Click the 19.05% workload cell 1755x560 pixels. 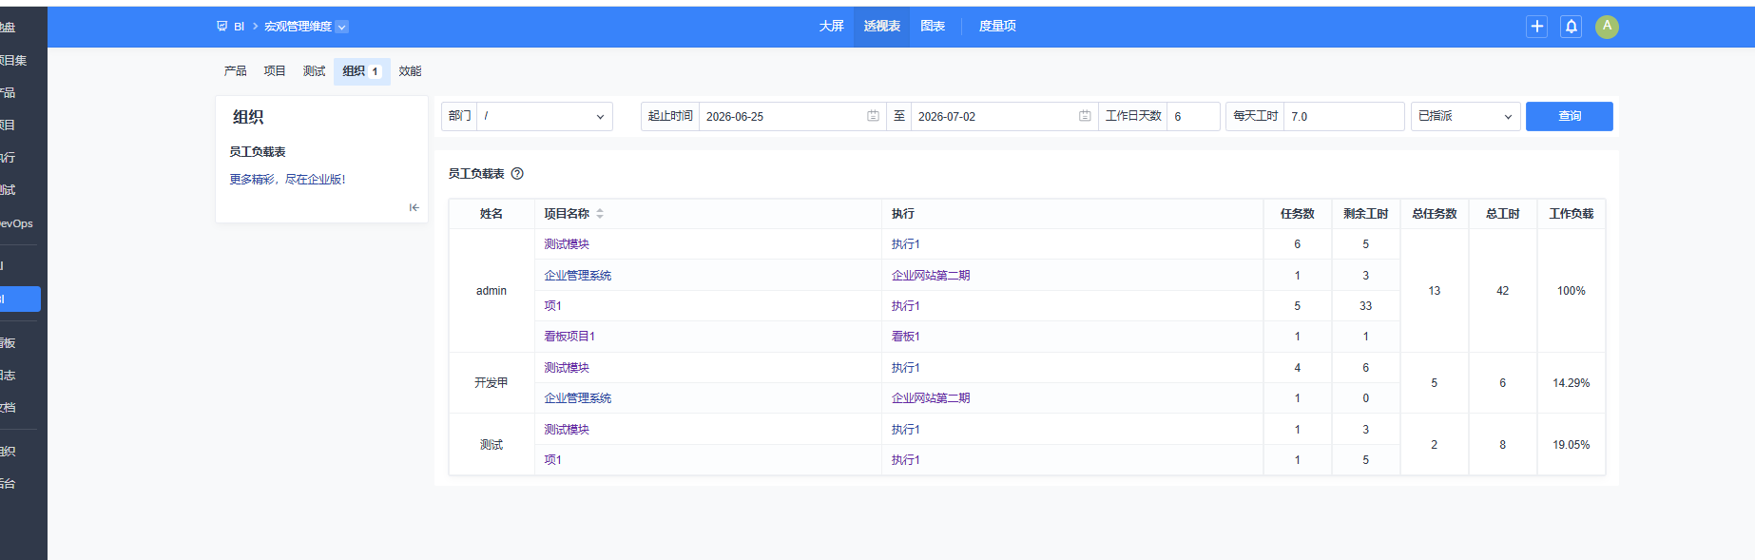[x=1571, y=445]
